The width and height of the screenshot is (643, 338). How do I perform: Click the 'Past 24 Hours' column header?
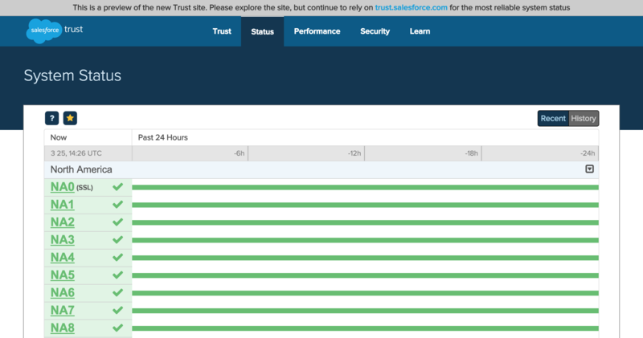163,137
